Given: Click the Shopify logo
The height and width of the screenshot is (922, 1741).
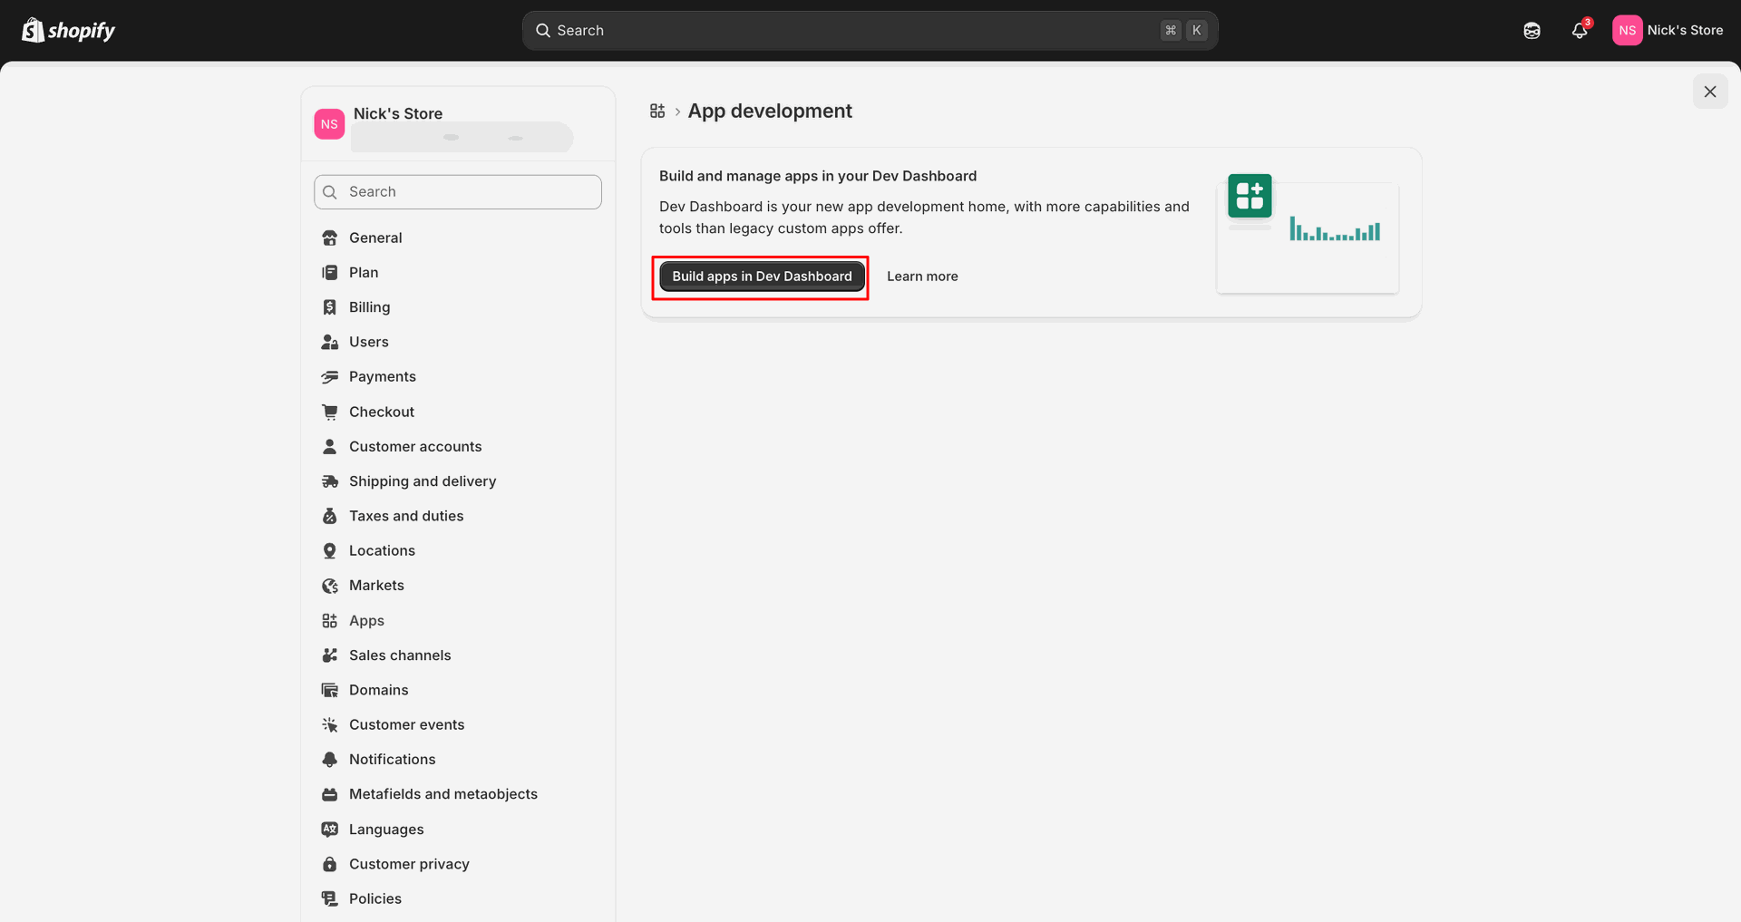Looking at the screenshot, I should coord(69,30).
